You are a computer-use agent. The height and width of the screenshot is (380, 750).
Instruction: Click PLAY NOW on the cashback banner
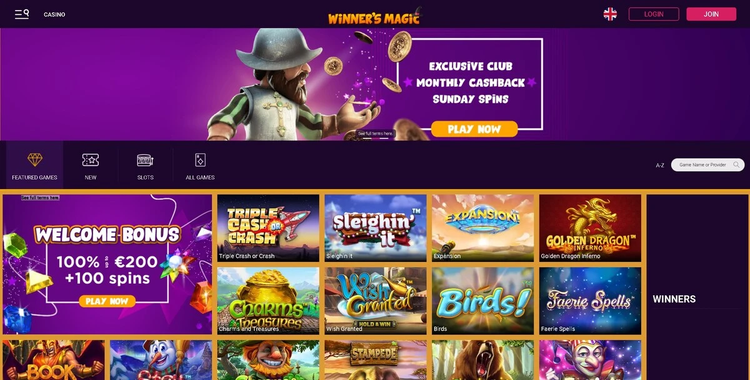click(474, 129)
